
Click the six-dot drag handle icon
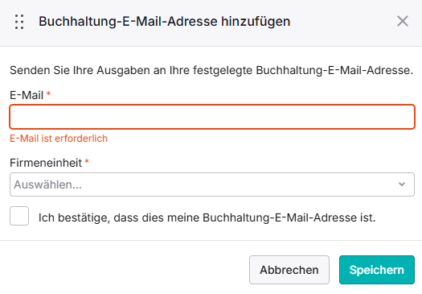click(x=19, y=22)
